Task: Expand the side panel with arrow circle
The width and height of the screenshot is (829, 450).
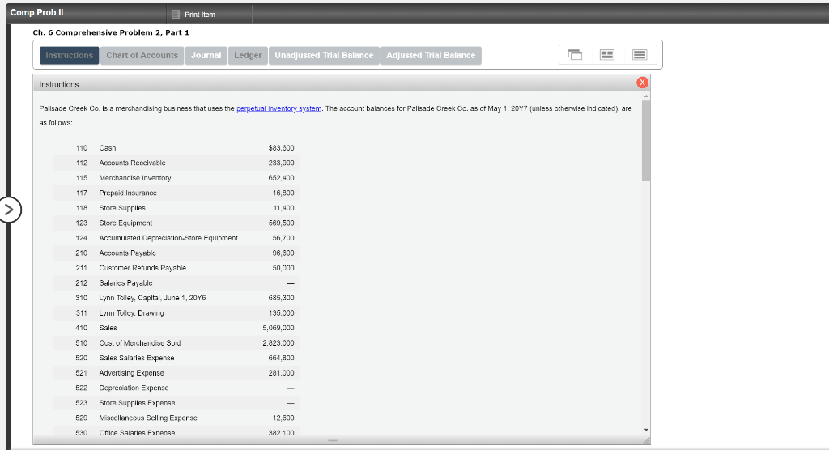Action: (x=9, y=210)
